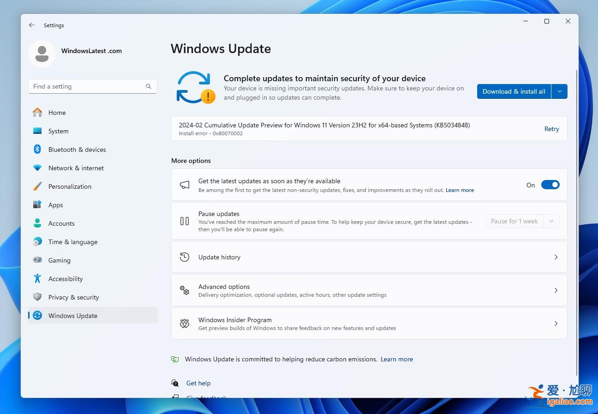Open Gaming settings
598x414 pixels.
pyautogui.click(x=60, y=260)
